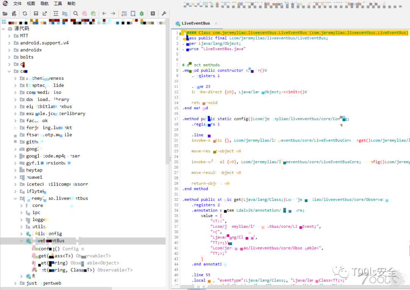The width and height of the screenshot is (410, 290).
Task: Open the log viewer icon
Action: point(153,14)
